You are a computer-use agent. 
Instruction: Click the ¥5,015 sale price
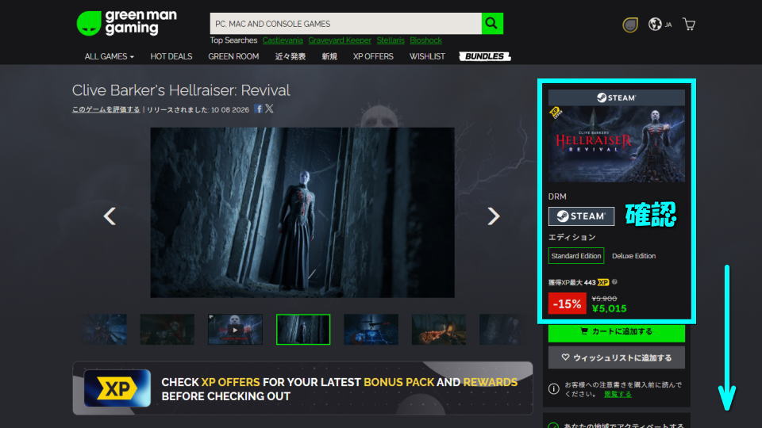tap(609, 308)
